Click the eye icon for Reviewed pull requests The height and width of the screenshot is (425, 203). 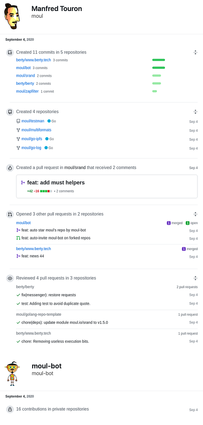10,278
